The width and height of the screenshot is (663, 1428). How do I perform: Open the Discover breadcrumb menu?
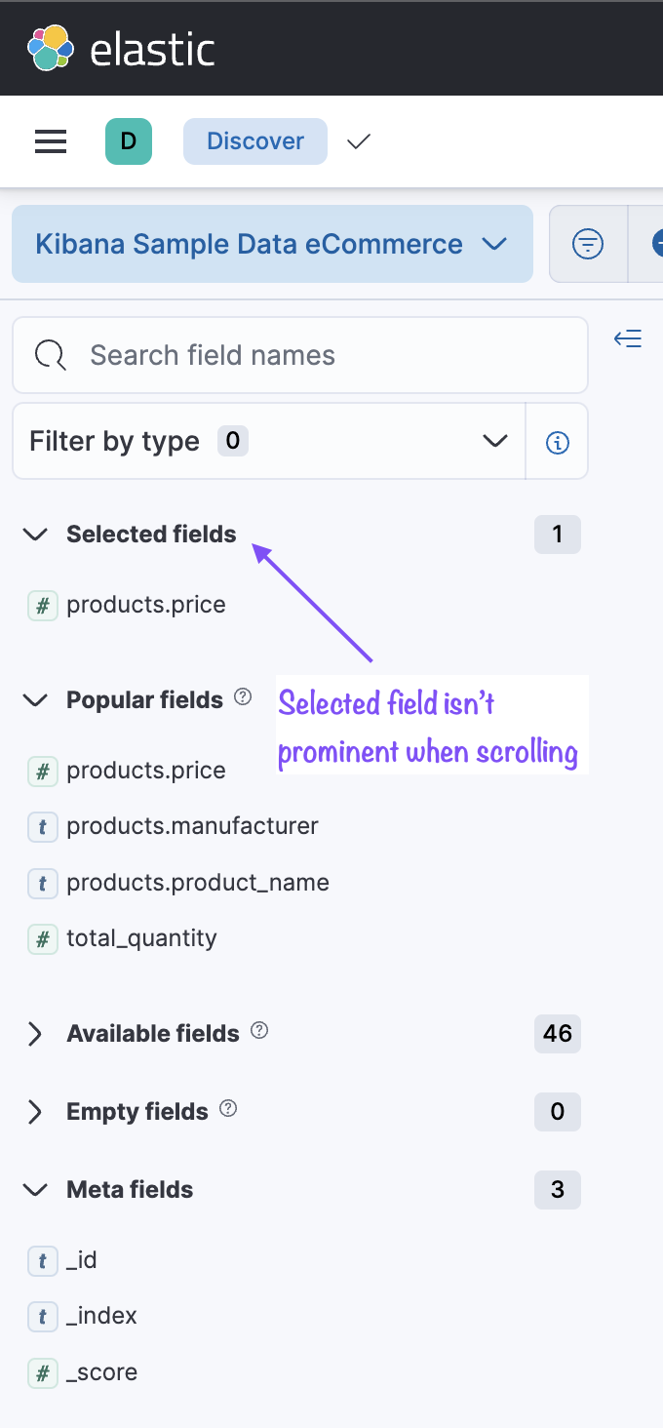tap(254, 141)
